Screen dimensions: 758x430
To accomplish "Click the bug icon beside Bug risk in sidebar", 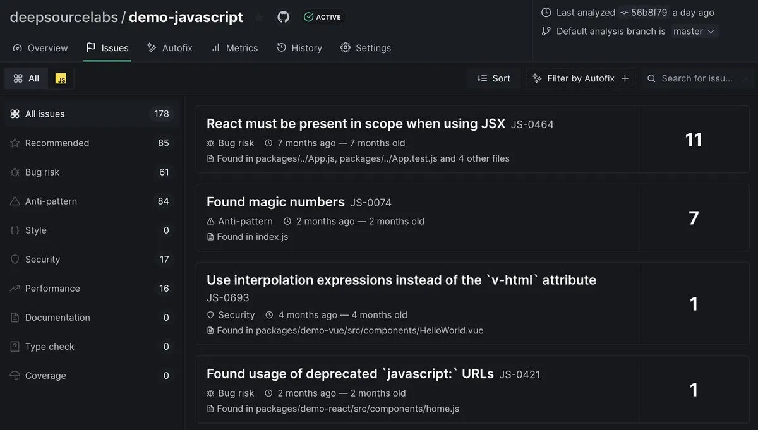I will click(15, 172).
